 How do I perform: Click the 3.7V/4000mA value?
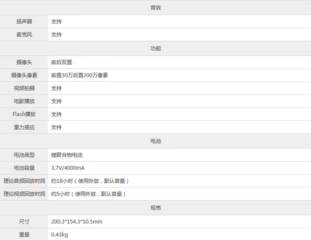point(68,168)
